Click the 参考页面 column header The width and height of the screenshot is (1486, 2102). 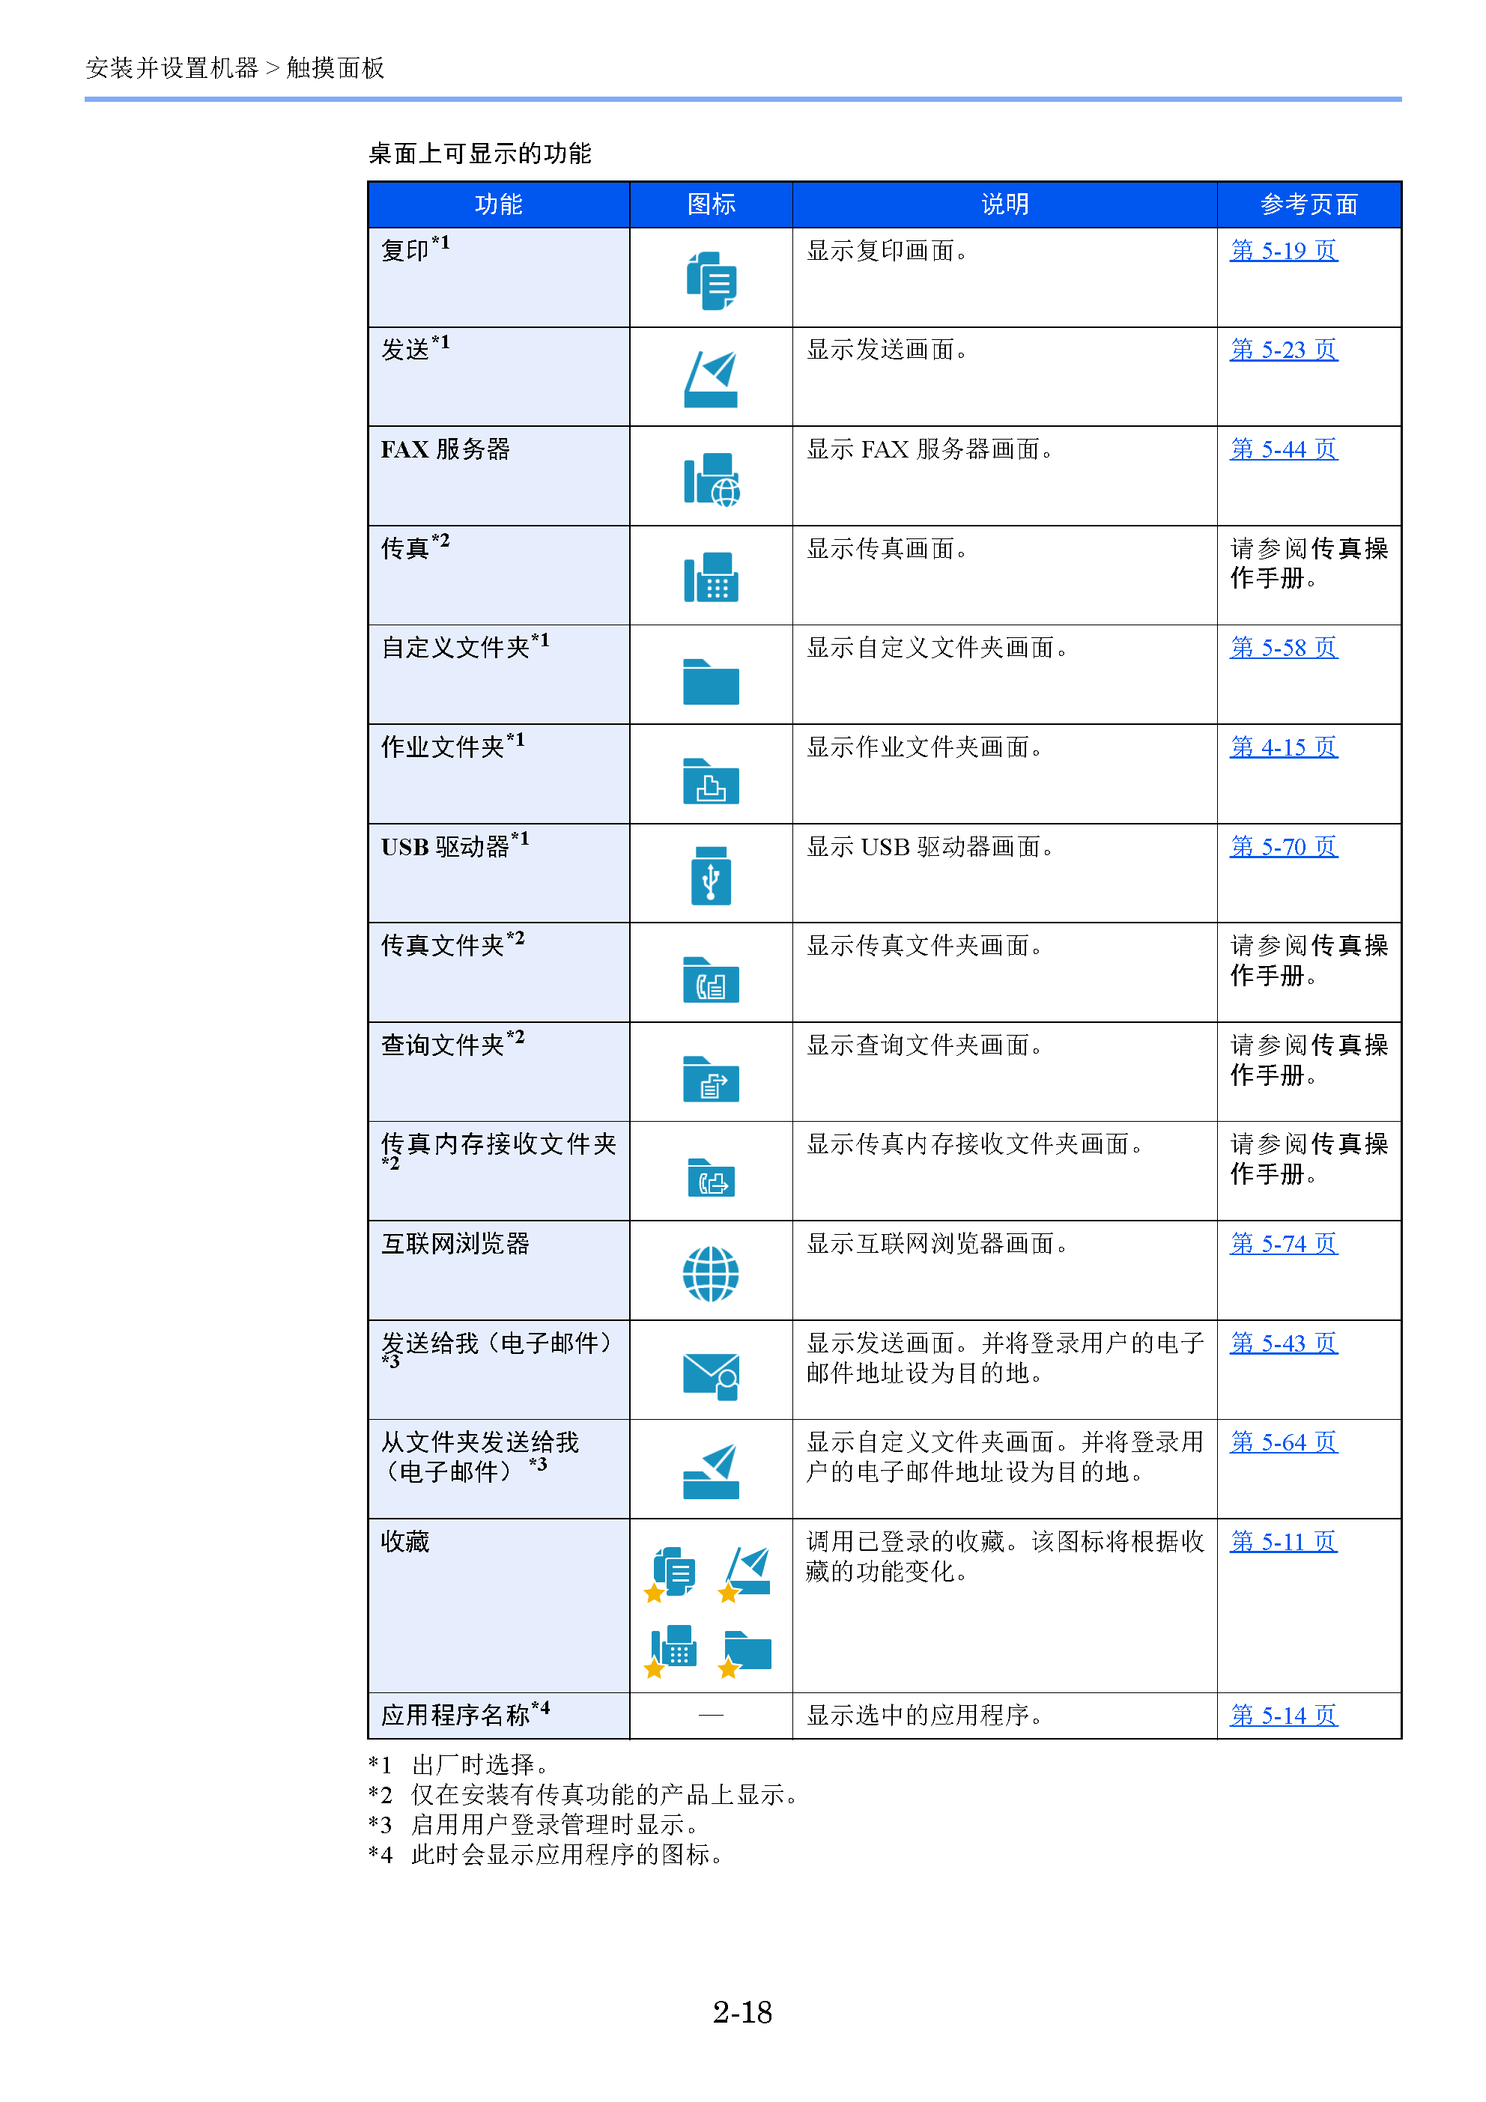point(1309,204)
